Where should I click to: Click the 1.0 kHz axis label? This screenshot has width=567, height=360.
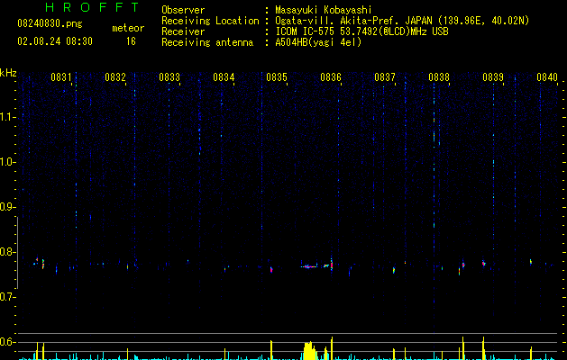(7, 162)
